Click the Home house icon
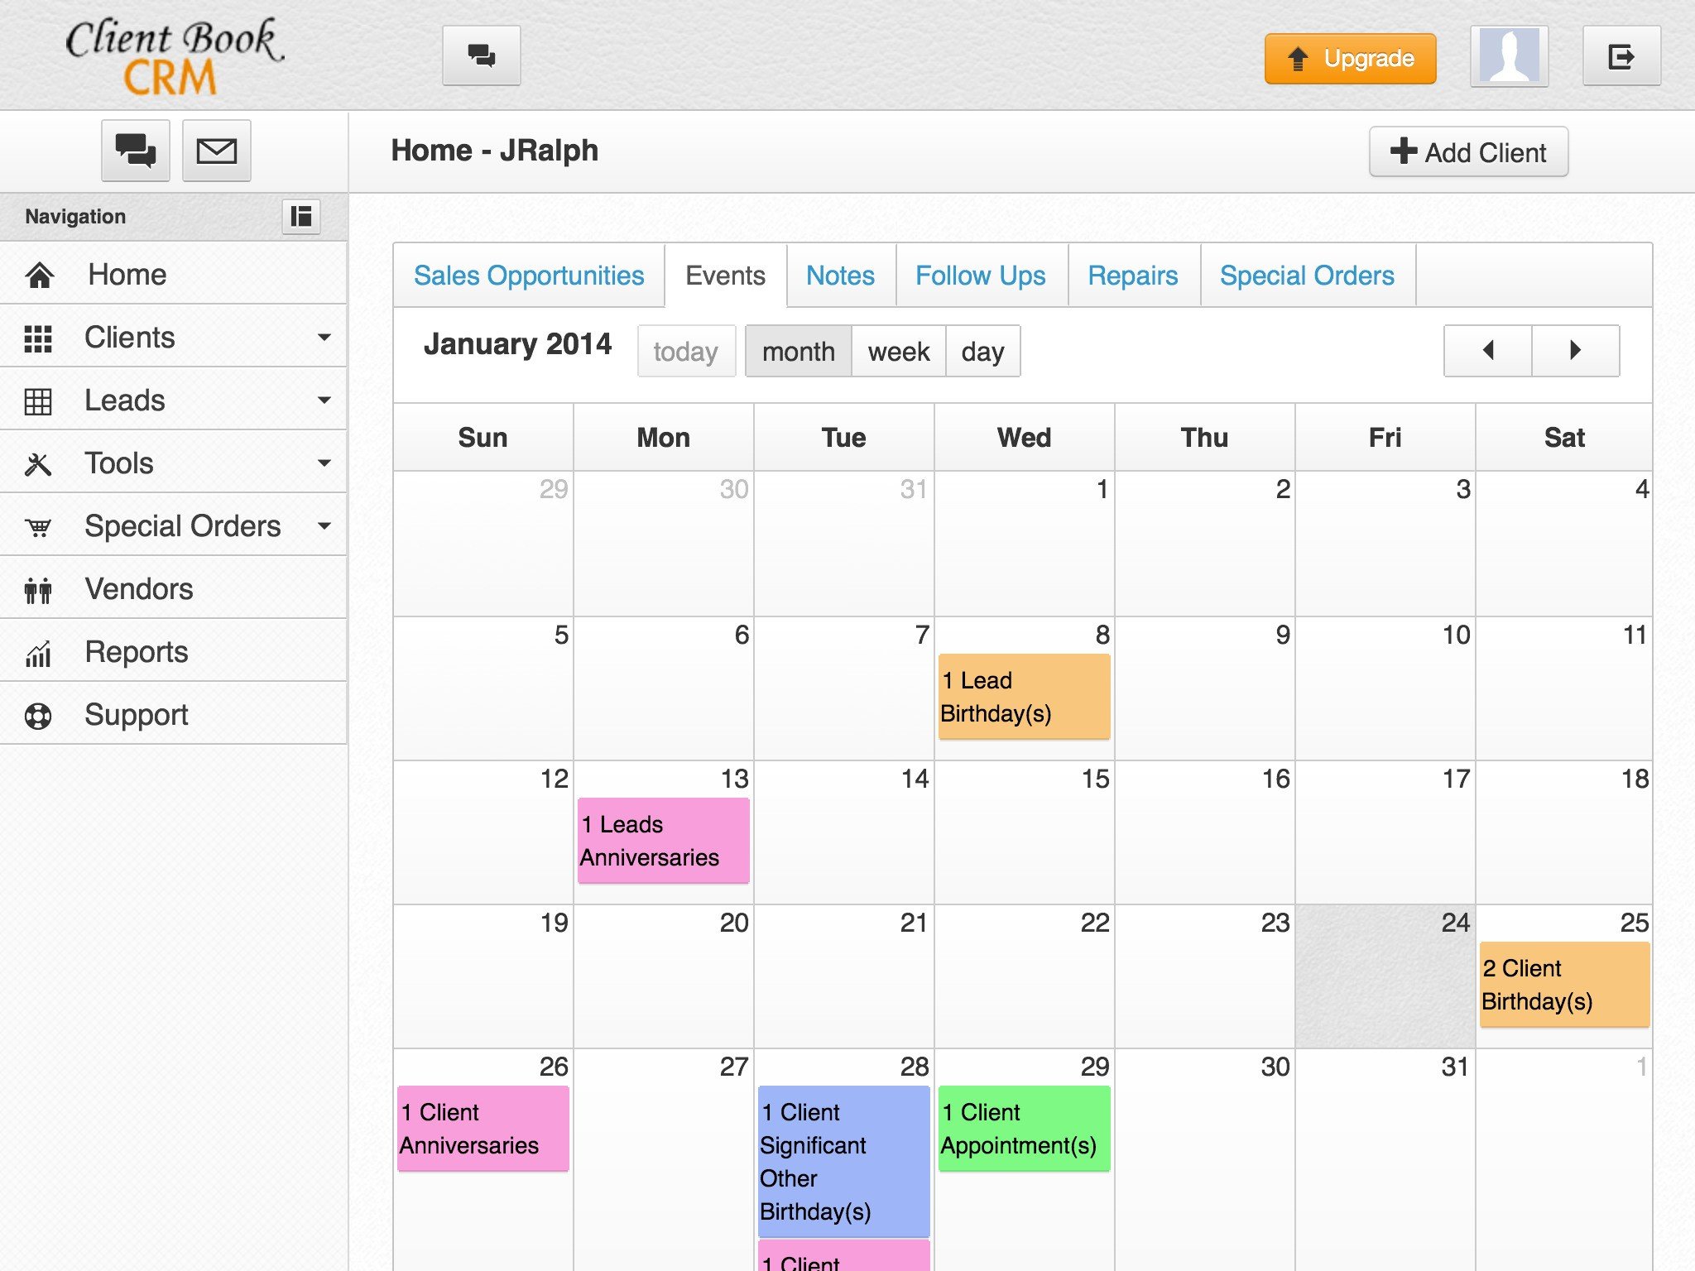1695x1271 pixels. point(39,275)
